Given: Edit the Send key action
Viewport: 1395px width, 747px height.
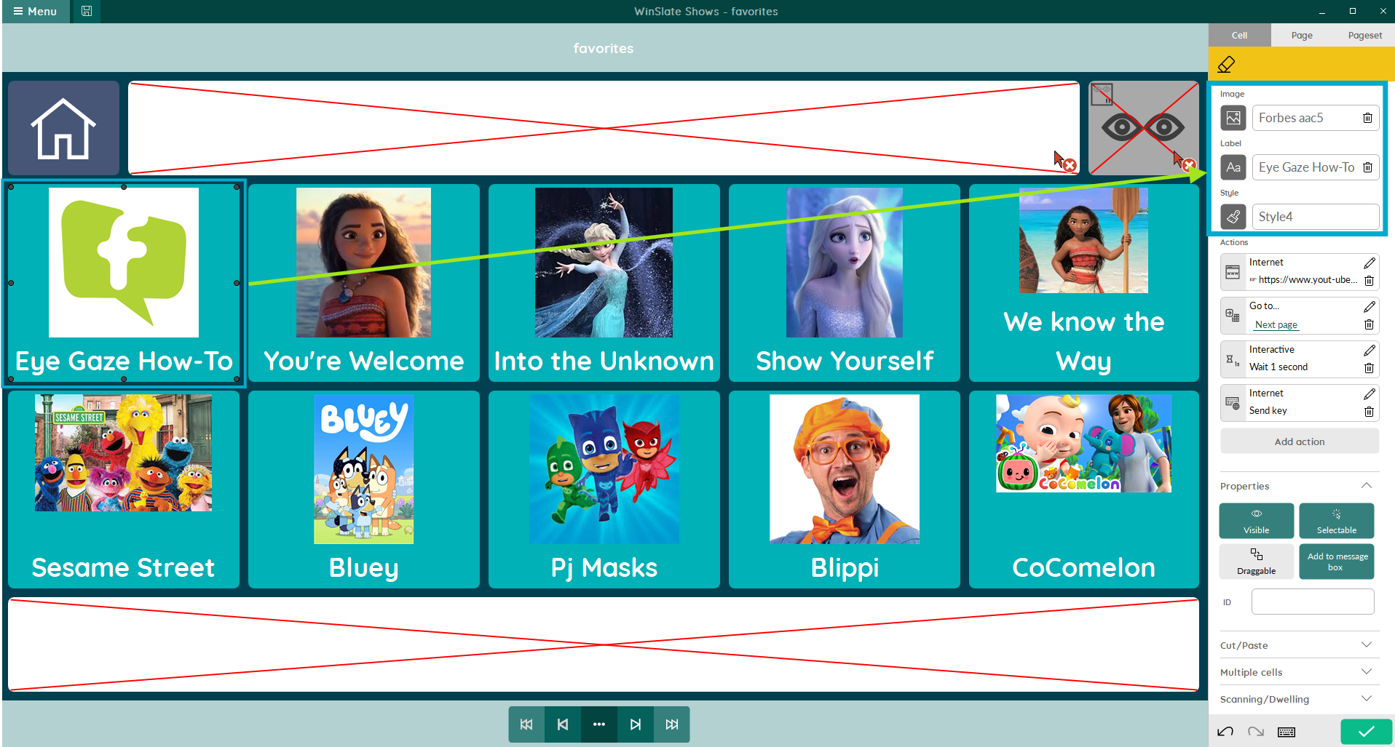Looking at the screenshot, I should point(1370,394).
